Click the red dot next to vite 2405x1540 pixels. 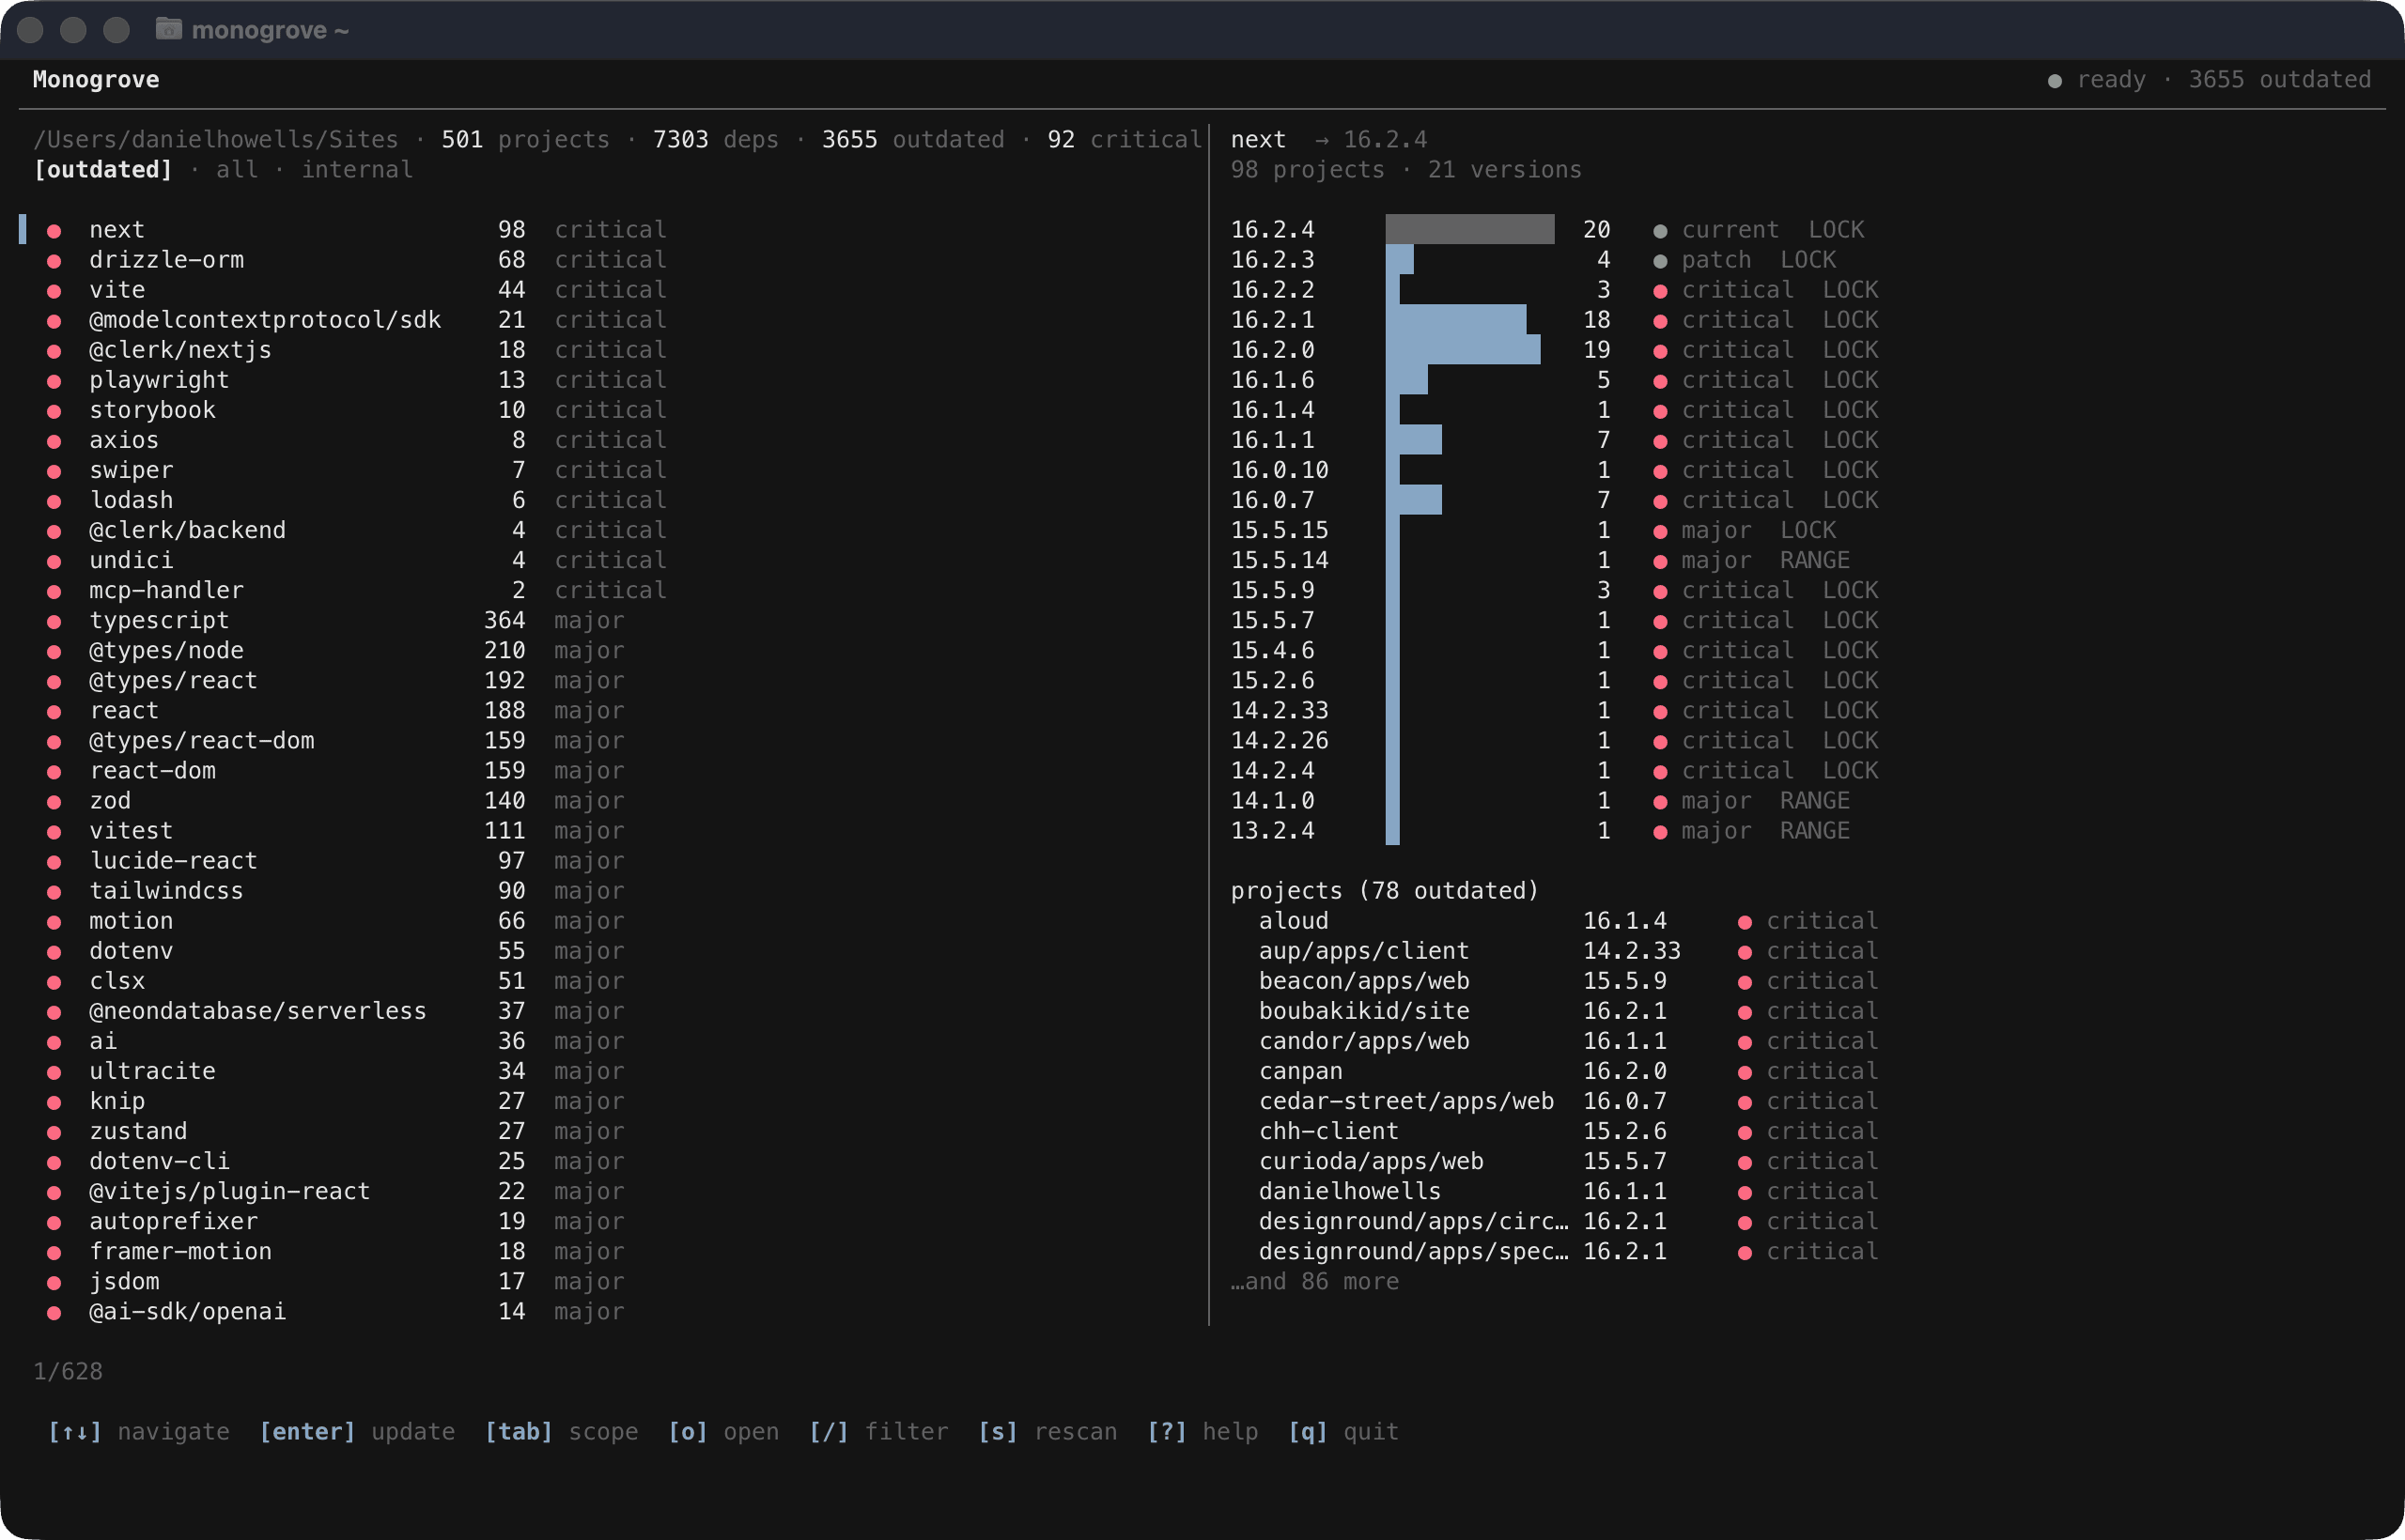(x=54, y=291)
